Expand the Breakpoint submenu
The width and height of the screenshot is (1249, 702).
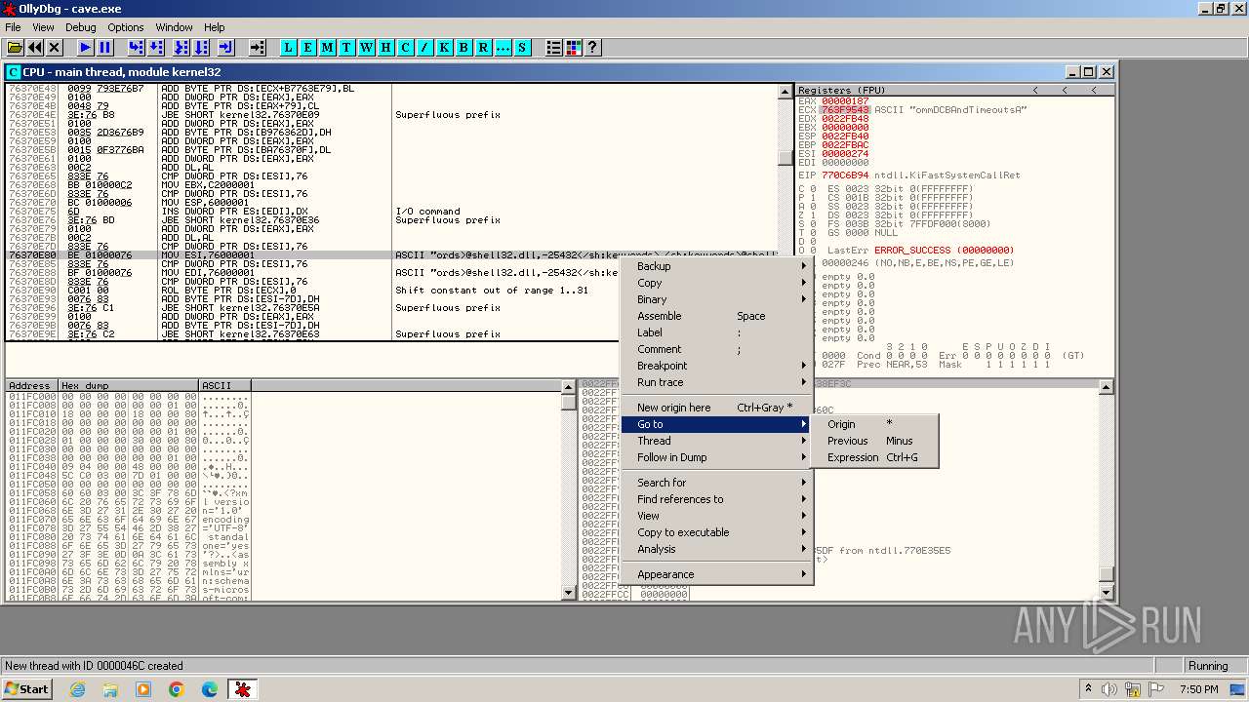[x=717, y=366]
